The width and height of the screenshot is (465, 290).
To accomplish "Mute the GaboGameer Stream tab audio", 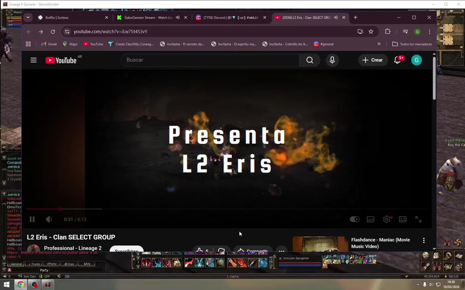I will point(178,17).
